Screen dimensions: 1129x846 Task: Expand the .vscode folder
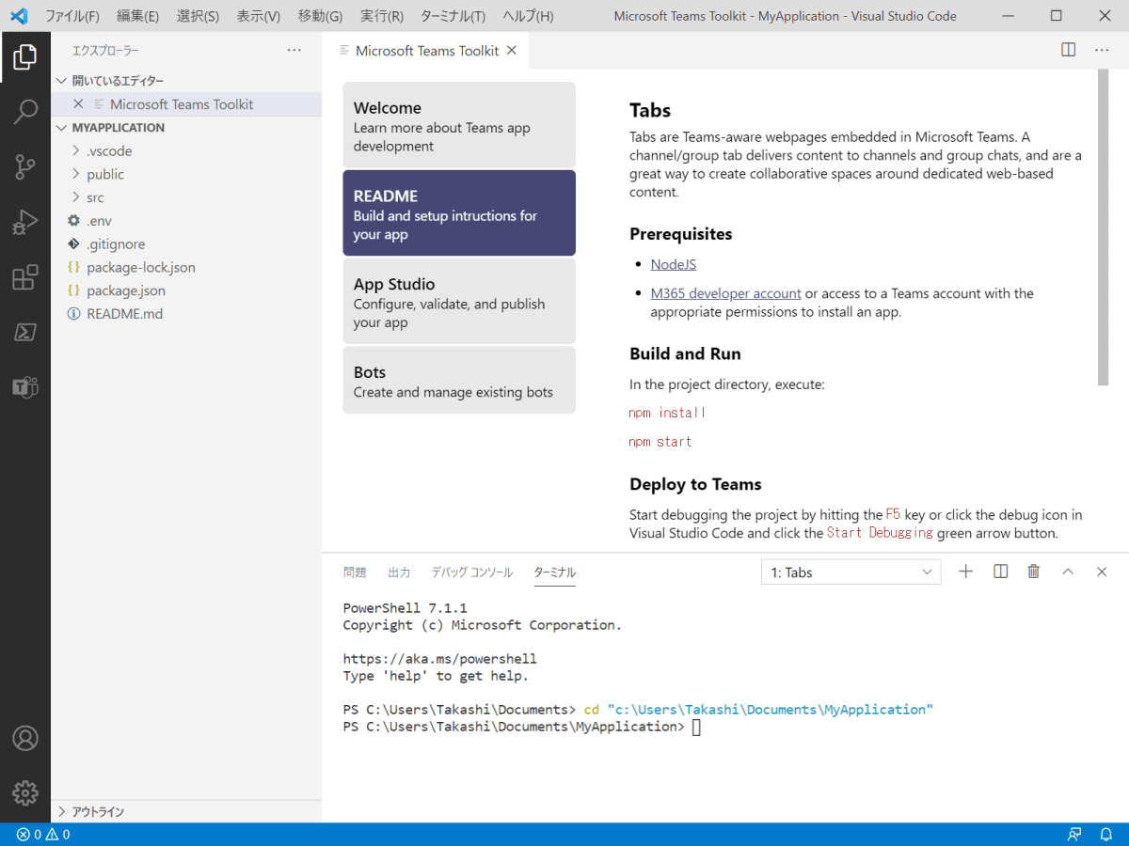pyautogui.click(x=186, y=151)
